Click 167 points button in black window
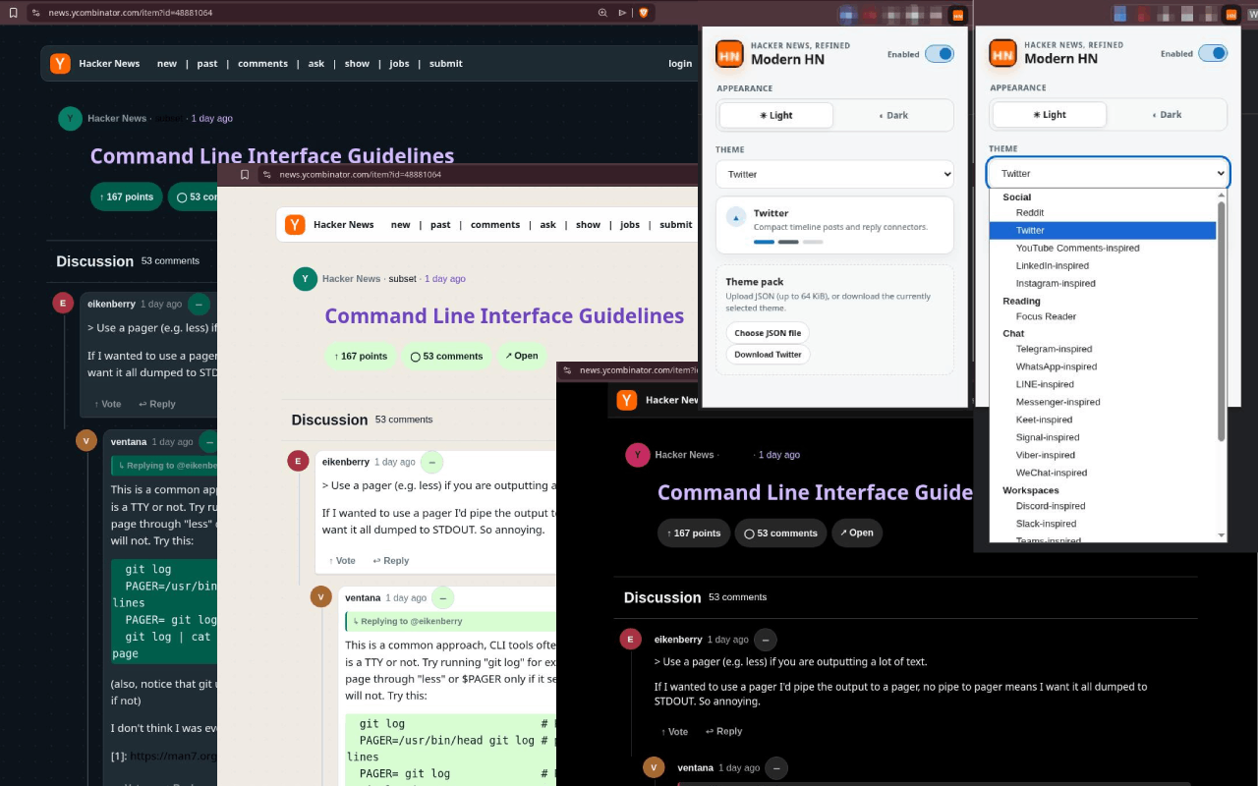Image resolution: width=1258 pixels, height=786 pixels. point(694,533)
